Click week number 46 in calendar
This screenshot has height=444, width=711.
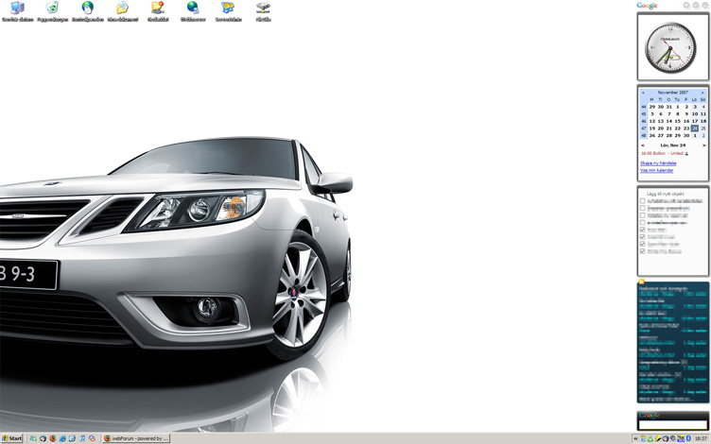(x=644, y=121)
